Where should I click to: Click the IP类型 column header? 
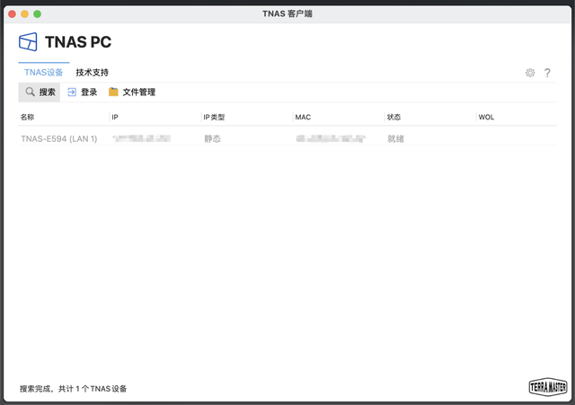pos(214,117)
